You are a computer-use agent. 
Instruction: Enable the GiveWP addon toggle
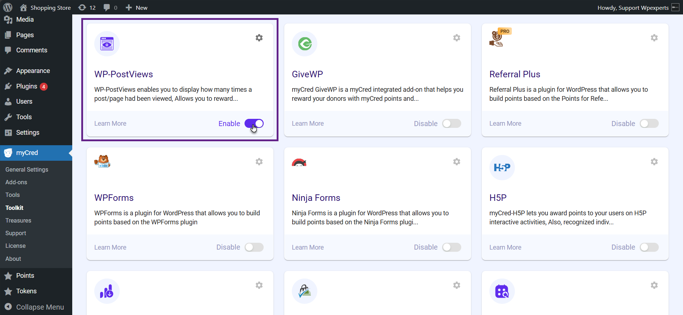451,124
